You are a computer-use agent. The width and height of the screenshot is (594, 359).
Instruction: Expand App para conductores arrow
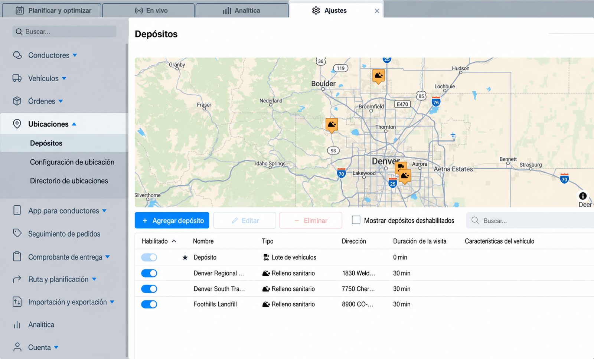[x=104, y=211]
